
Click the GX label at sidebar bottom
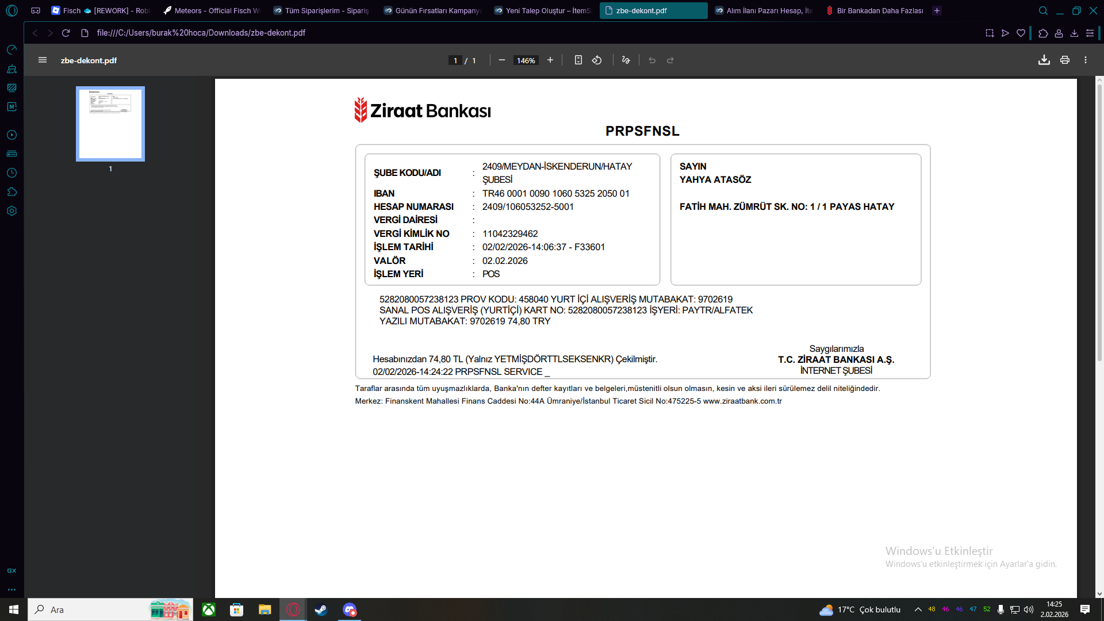click(11, 570)
